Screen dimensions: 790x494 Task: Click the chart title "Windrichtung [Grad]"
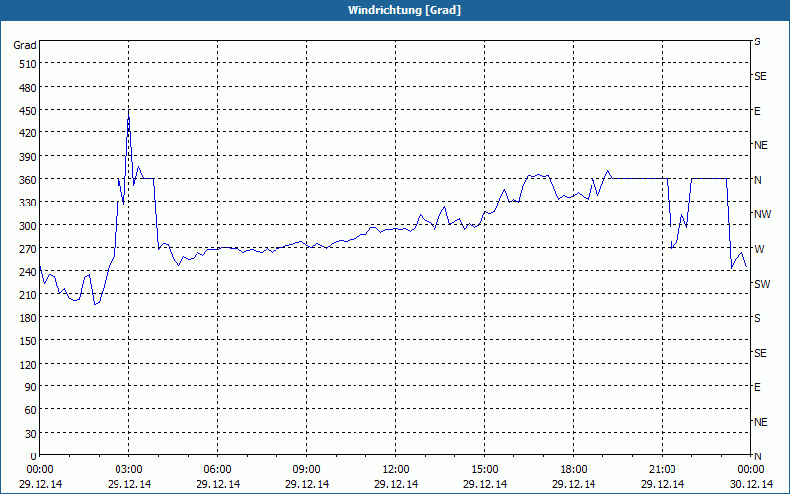[x=404, y=10]
